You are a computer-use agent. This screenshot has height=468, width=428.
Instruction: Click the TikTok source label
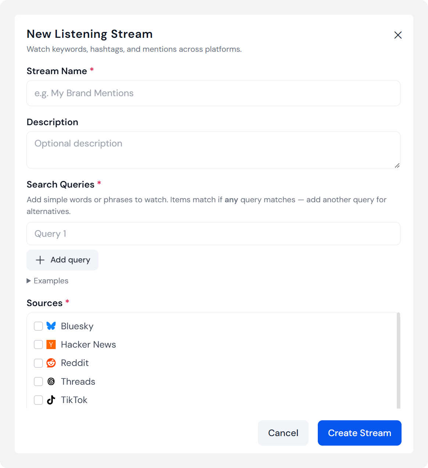(x=74, y=400)
